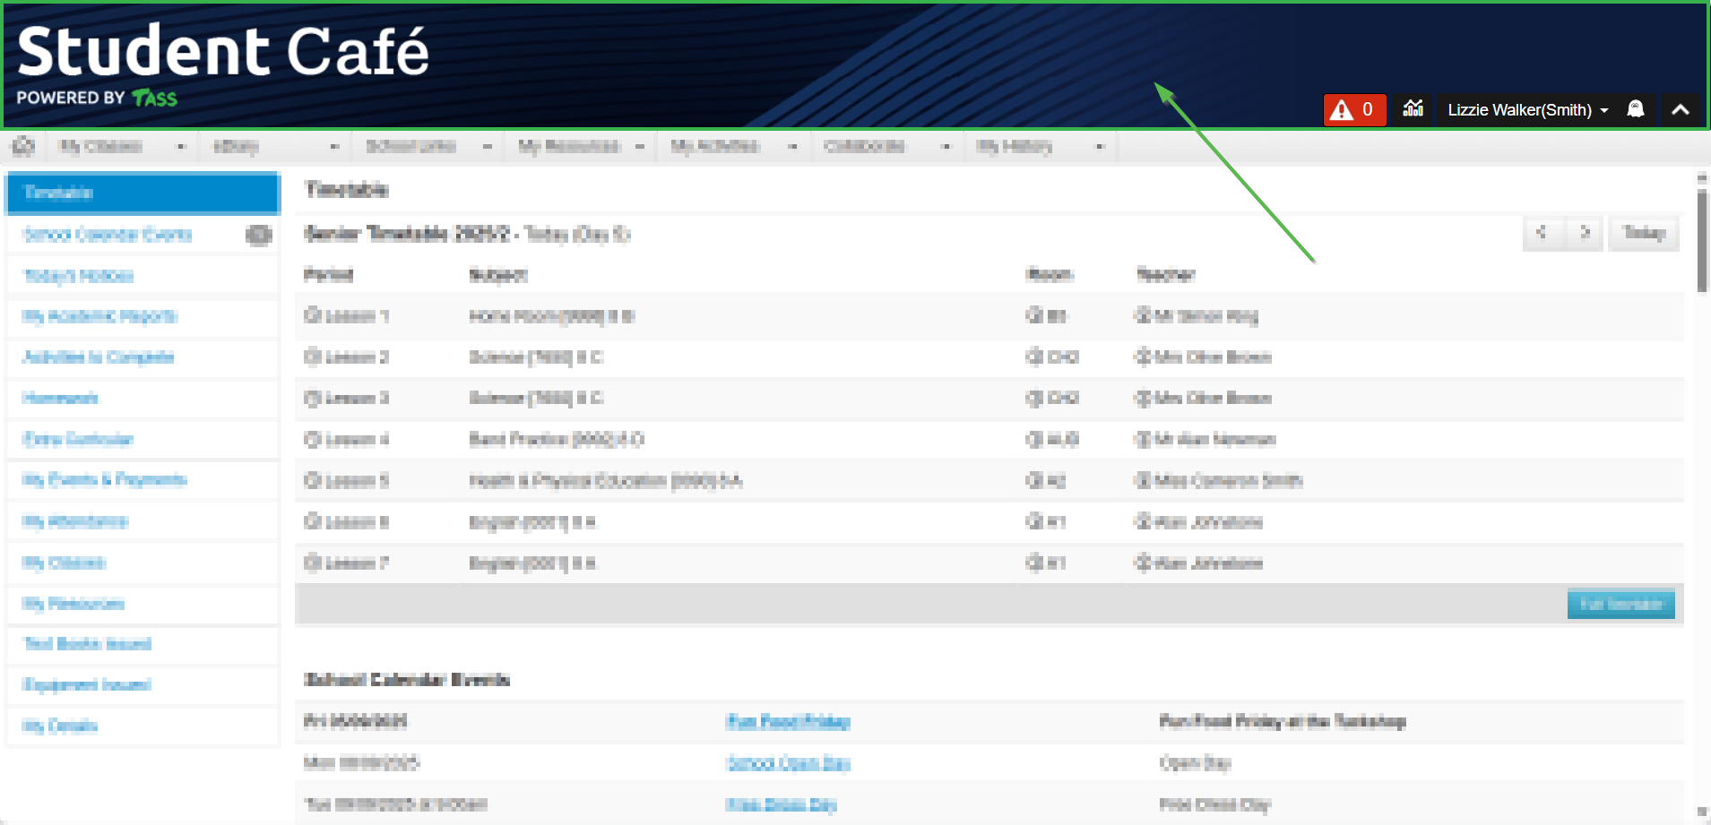Click the teacher icon for Lesson 4

pos(1143,439)
